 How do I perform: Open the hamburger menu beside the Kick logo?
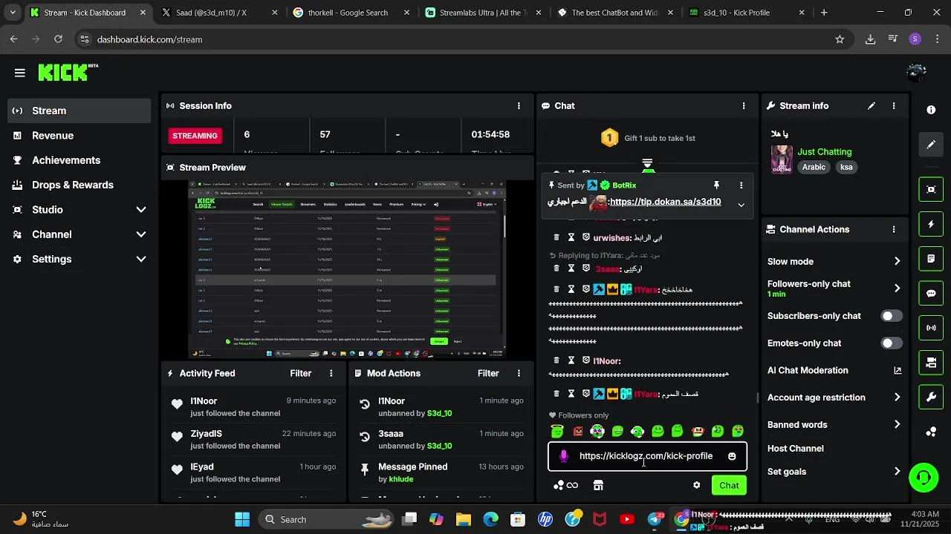point(20,73)
